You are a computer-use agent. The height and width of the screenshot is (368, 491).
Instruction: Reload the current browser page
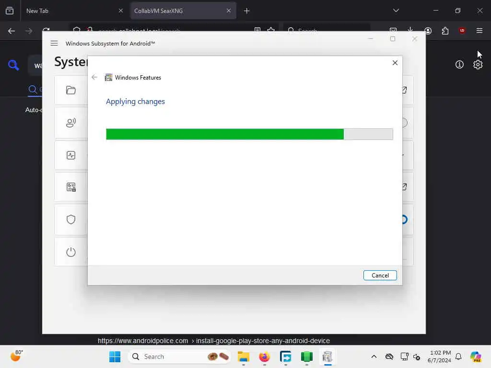(46, 30)
